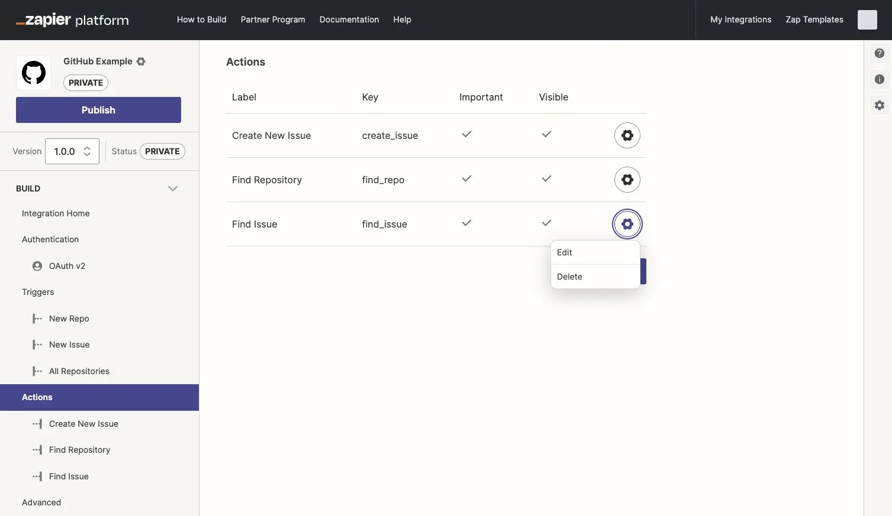Select Find Issue in sidebar
892x516 pixels.
(x=69, y=476)
